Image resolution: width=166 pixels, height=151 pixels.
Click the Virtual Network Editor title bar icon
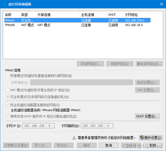[x=5, y=4]
